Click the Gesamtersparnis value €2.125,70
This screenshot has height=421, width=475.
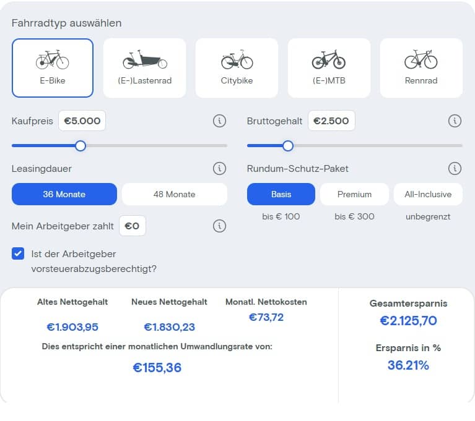408,321
